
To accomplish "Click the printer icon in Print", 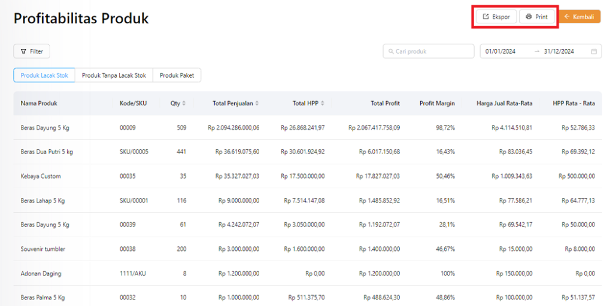I will point(529,17).
